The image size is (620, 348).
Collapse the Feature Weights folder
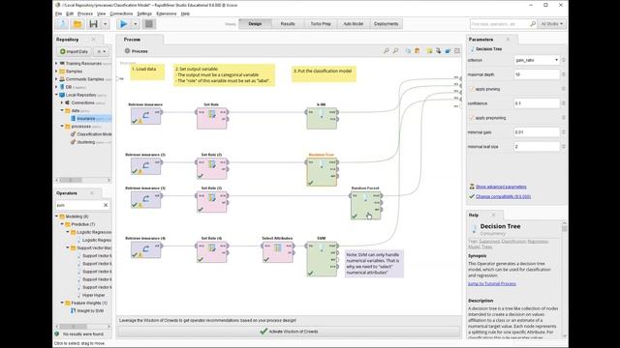[62, 303]
